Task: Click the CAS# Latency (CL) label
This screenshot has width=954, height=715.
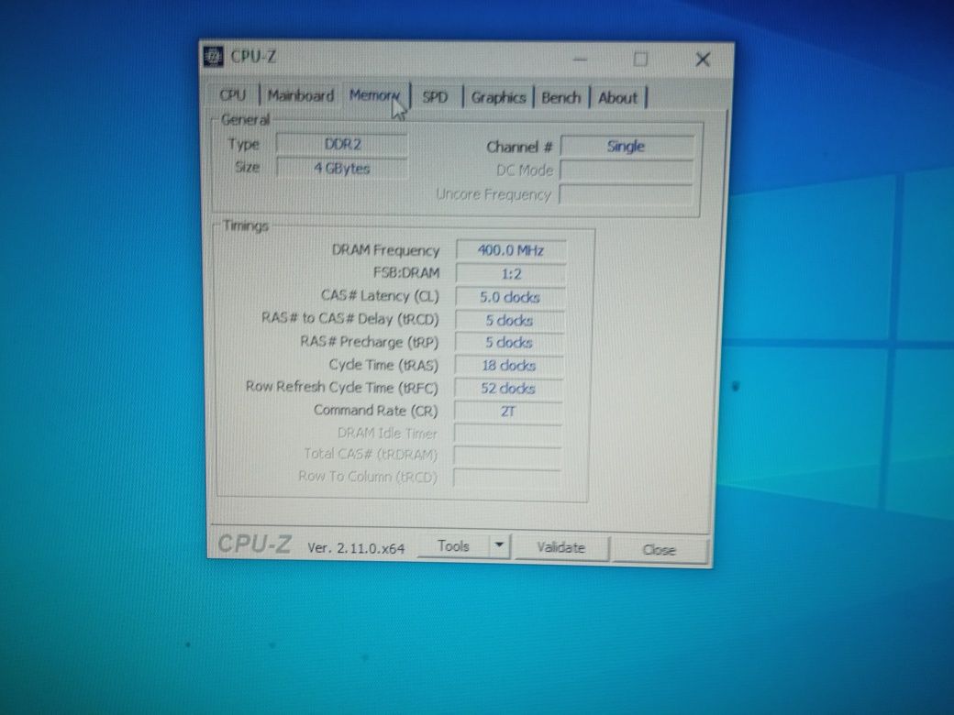Action: tap(380, 295)
